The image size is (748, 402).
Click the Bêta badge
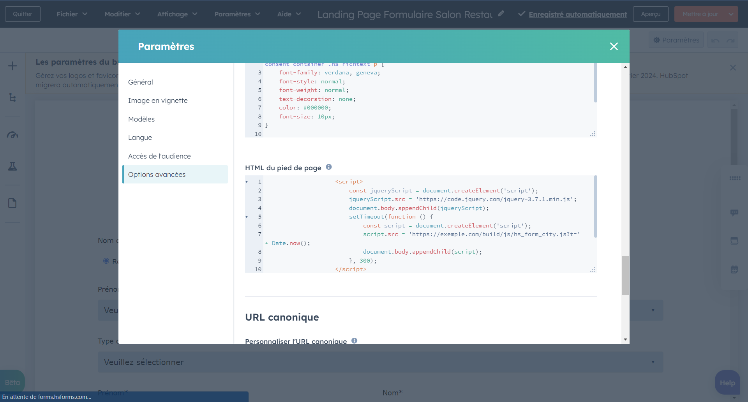click(12, 382)
